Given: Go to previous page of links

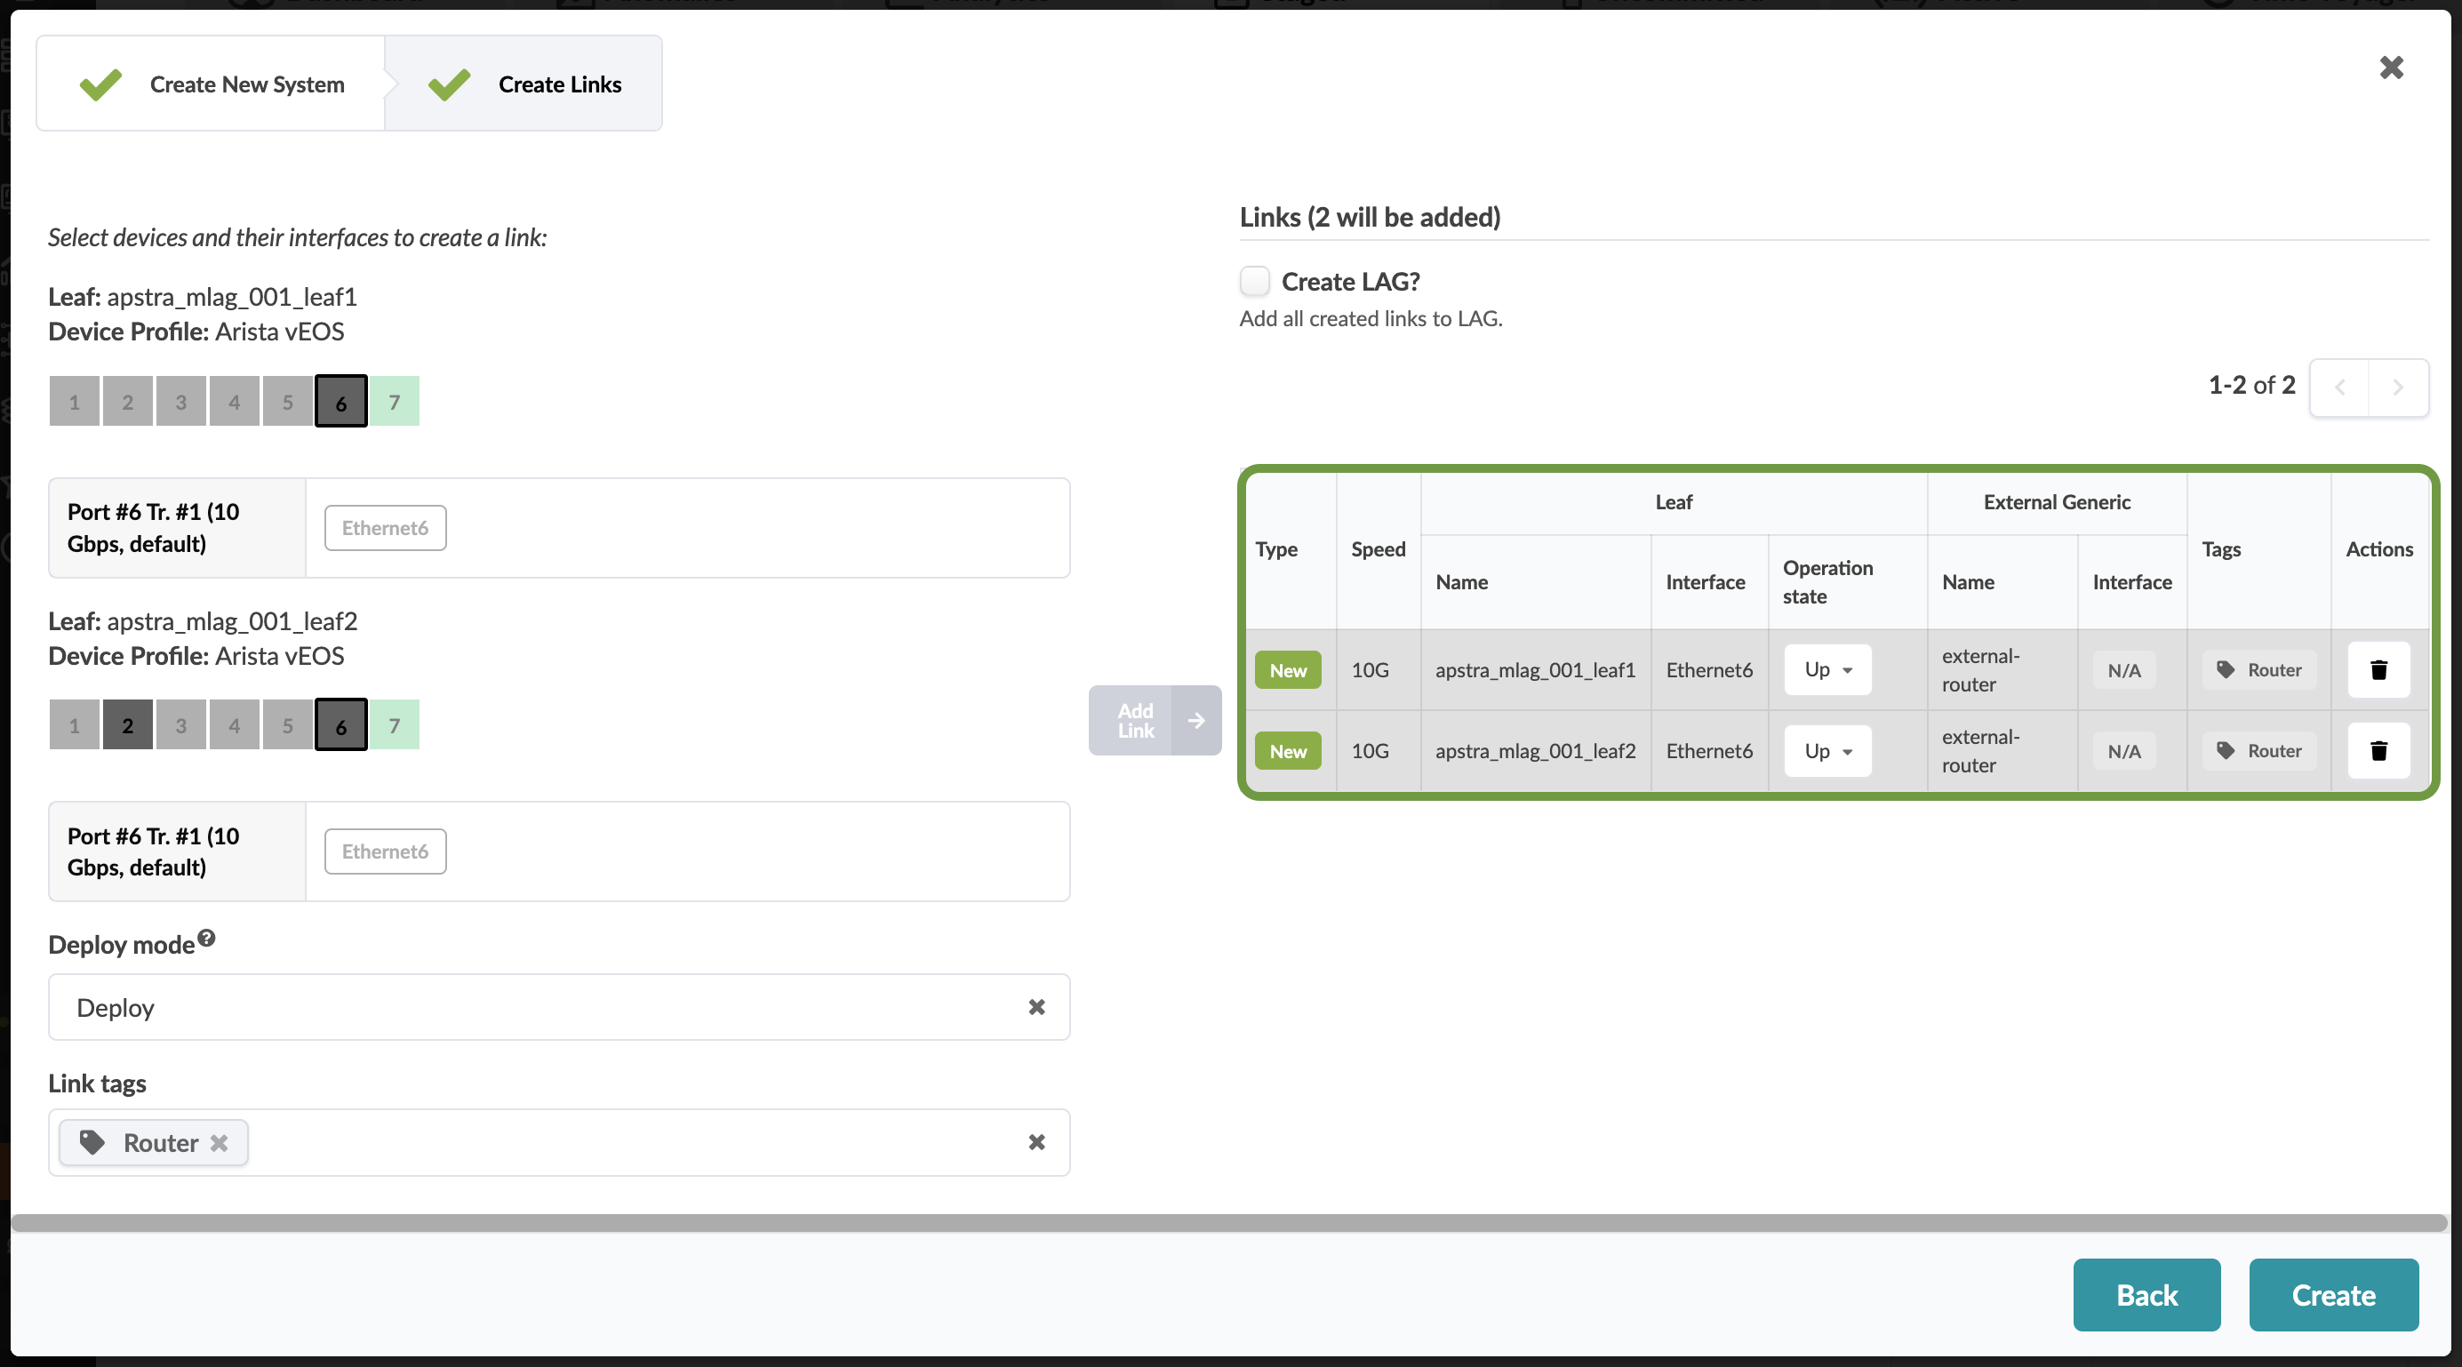Looking at the screenshot, I should [x=2339, y=388].
